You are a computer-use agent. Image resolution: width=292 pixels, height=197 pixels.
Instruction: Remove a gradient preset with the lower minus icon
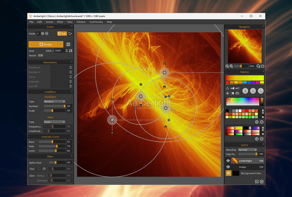[261, 139]
